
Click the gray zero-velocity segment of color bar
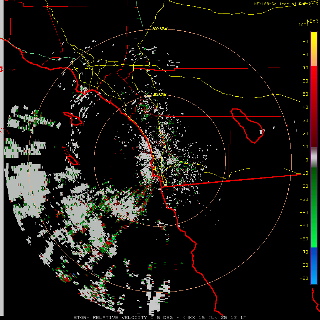tap(314, 158)
